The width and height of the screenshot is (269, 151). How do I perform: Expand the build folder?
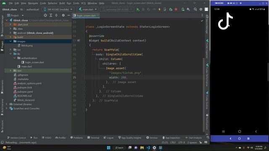(11, 37)
